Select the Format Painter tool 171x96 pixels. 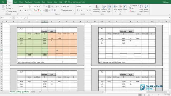[11, 11]
